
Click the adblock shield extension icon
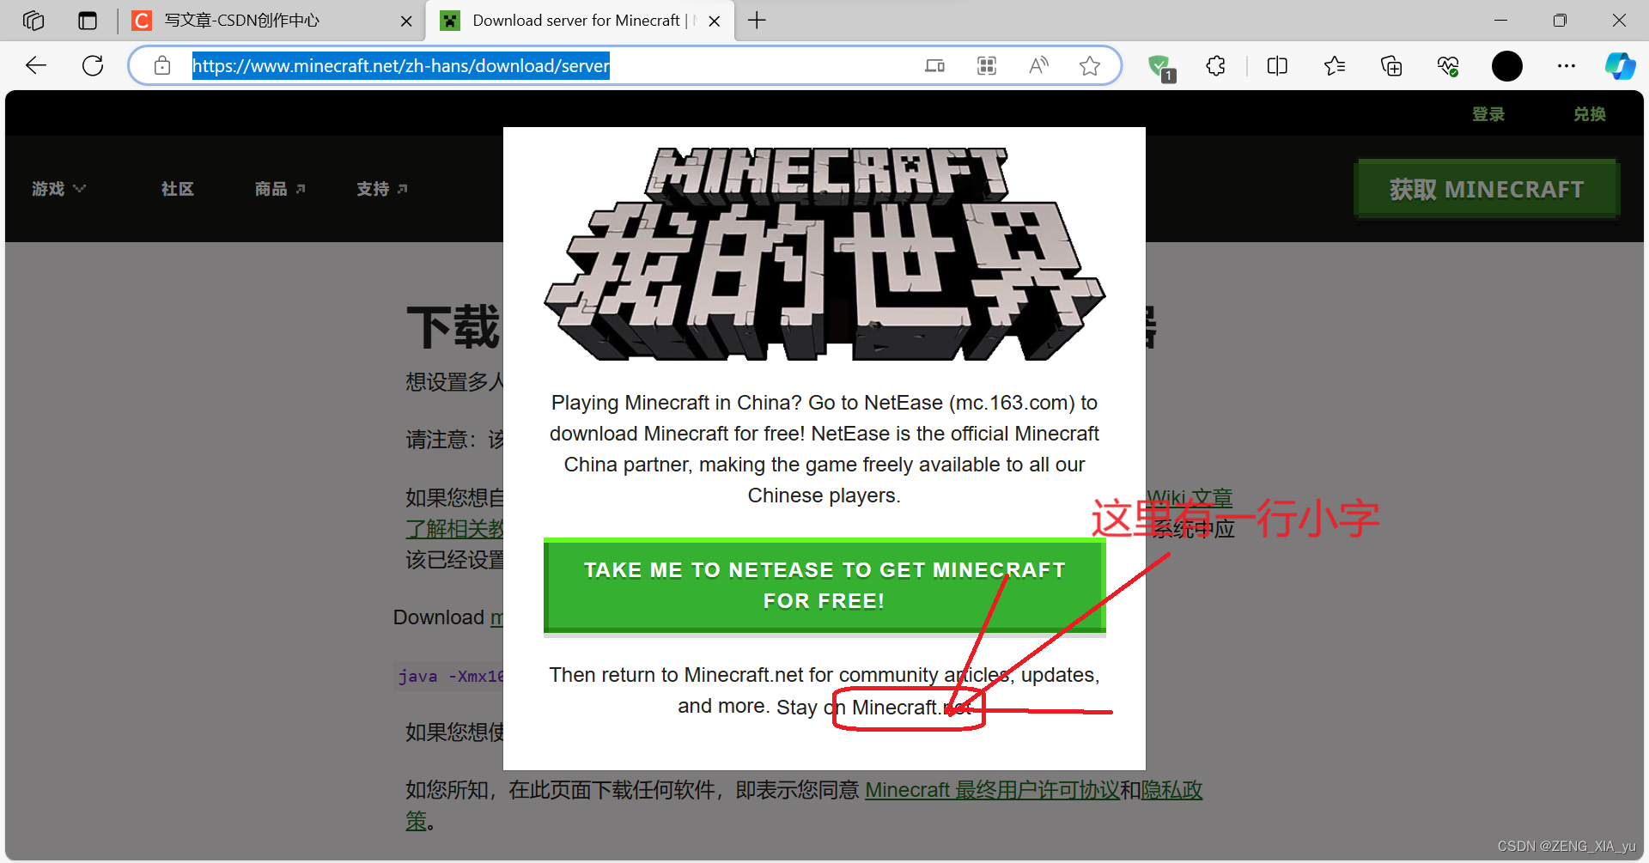tap(1160, 65)
